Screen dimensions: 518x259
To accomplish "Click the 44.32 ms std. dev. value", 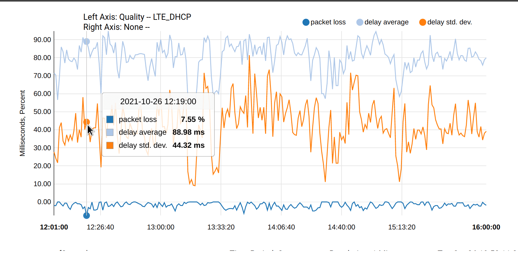I will [x=189, y=145].
